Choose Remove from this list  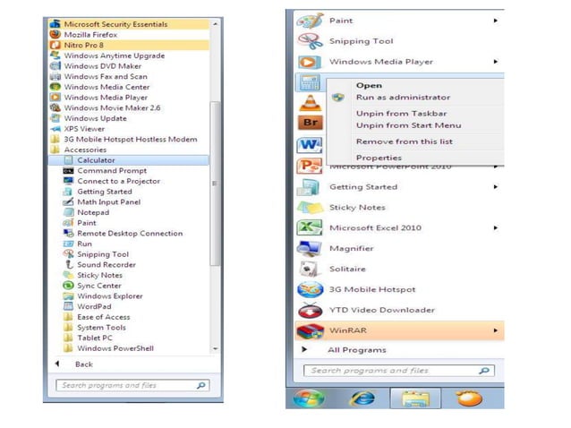point(405,141)
